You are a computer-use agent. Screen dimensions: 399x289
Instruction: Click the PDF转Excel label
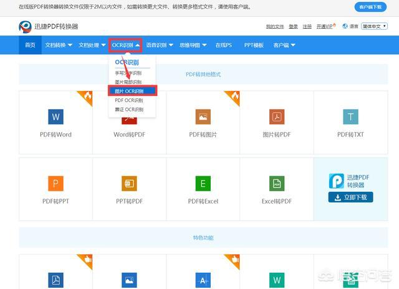click(x=203, y=201)
